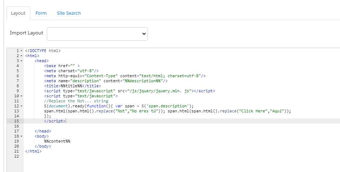The height and width of the screenshot is (172, 340).
Task: Open the Form tab
Action: pyautogui.click(x=41, y=13)
